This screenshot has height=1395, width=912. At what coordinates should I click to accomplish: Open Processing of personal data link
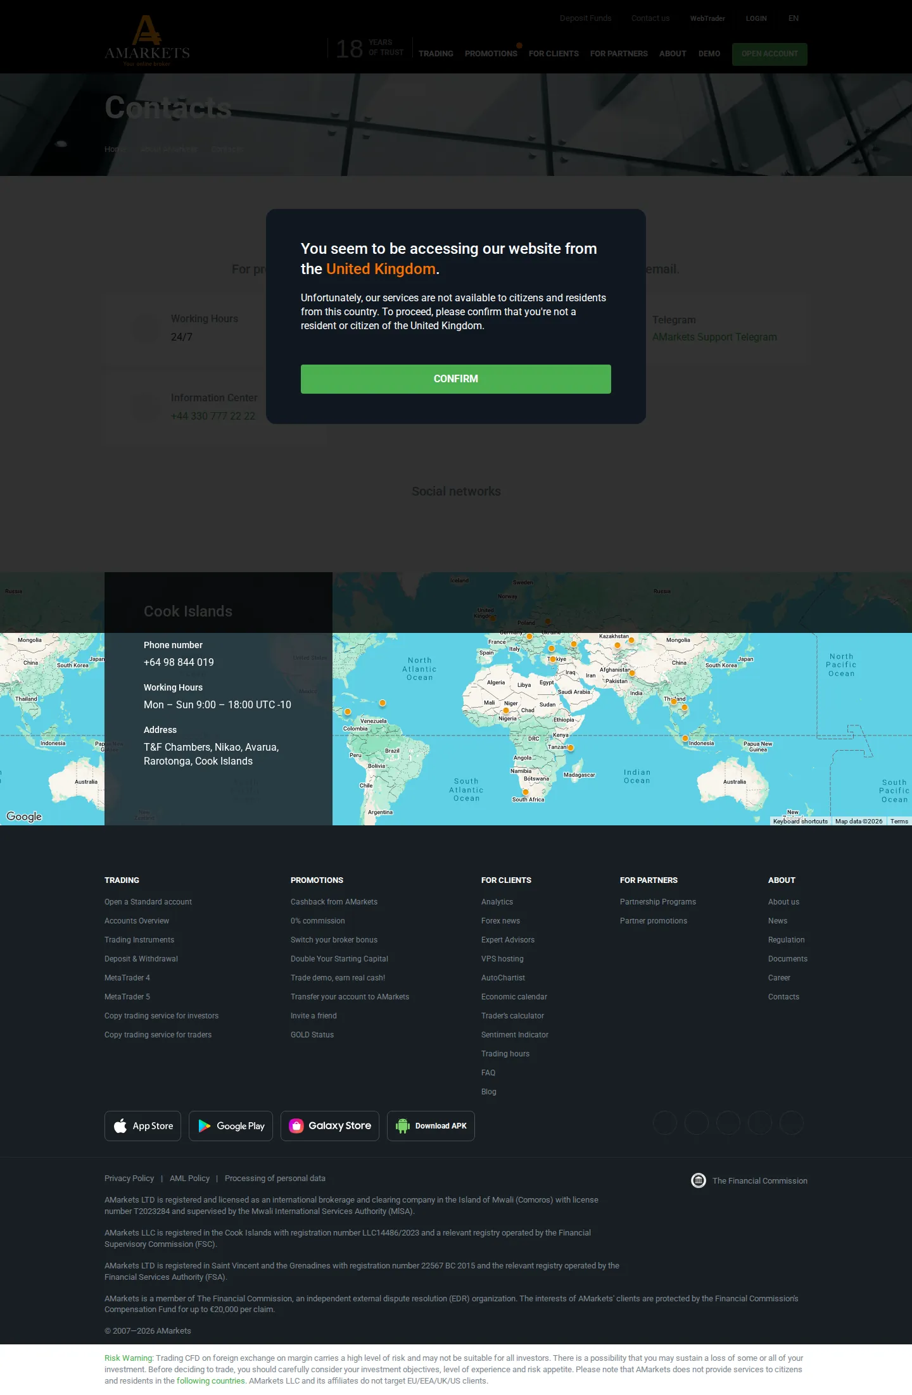tap(275, 1179)
